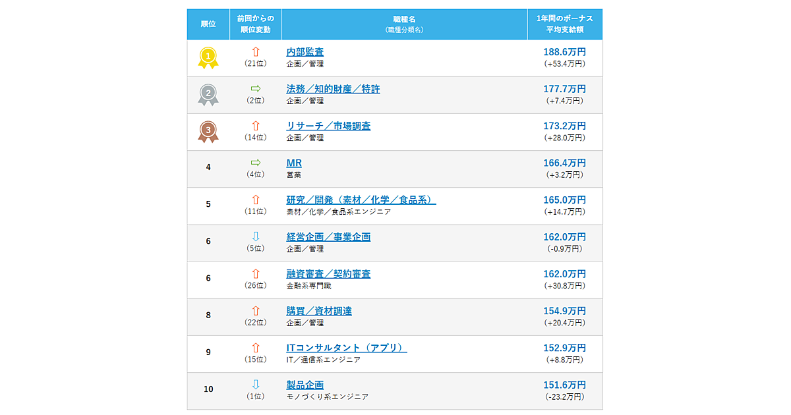The height and width of the screenshot is (415, 791).
Task: Click the 1年間のボーナス平均支給額 column header
Action: tap(565, 24)
